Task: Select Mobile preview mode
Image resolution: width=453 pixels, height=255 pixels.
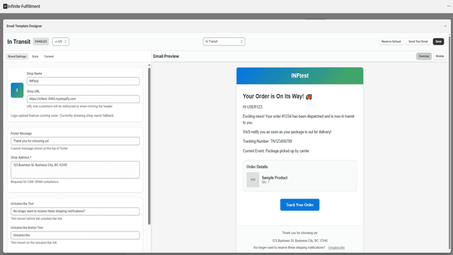Action: 440,56
